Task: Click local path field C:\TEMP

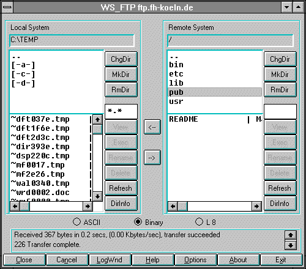Action: pos(72,40)
